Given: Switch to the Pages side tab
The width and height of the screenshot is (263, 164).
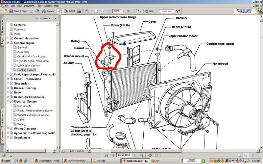Looking at the screenshot, I should pyautogui.click(x=2, y=40).
